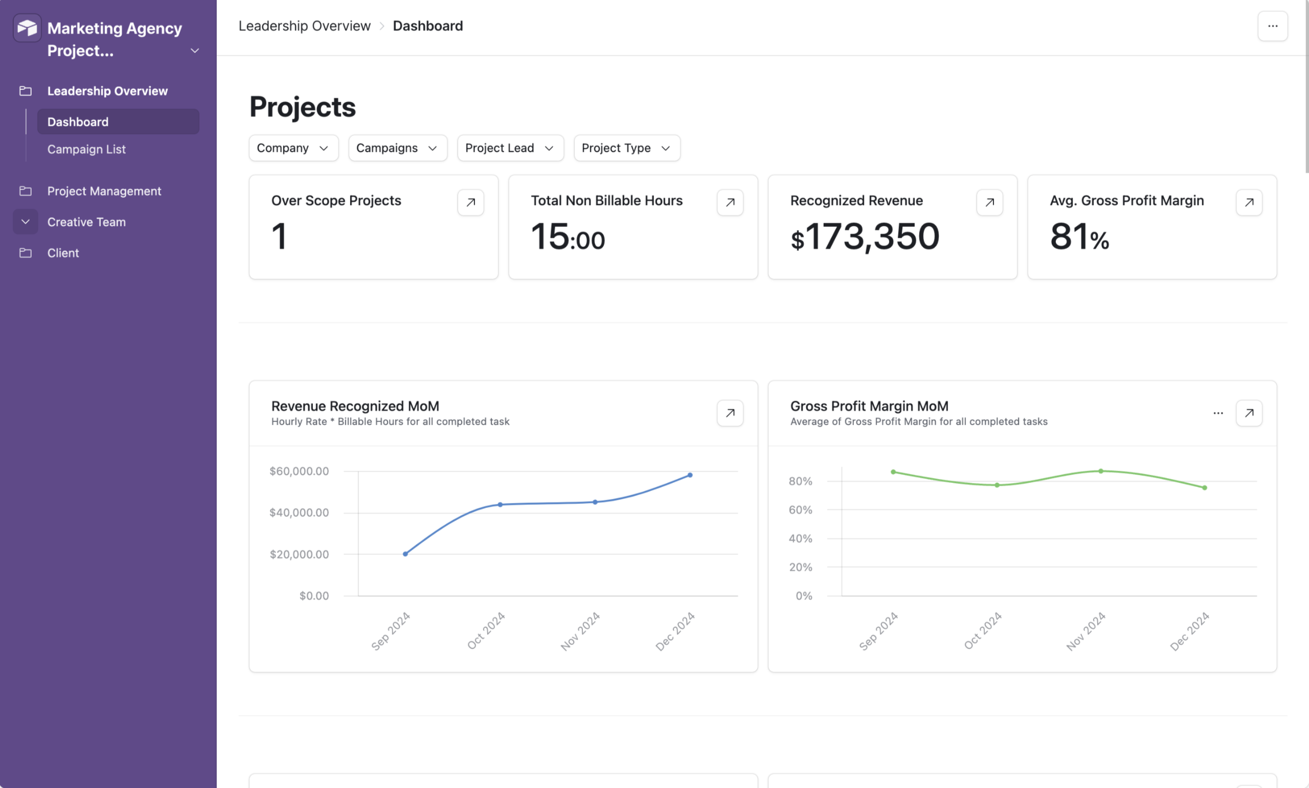Click the Marketing Agency workspace logo
Screen dimensions: 1309x788
(x=27, y=27)
